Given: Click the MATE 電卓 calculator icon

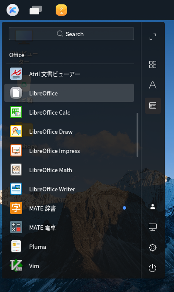Looking at the screenshot, I should [x=16, y=227].
